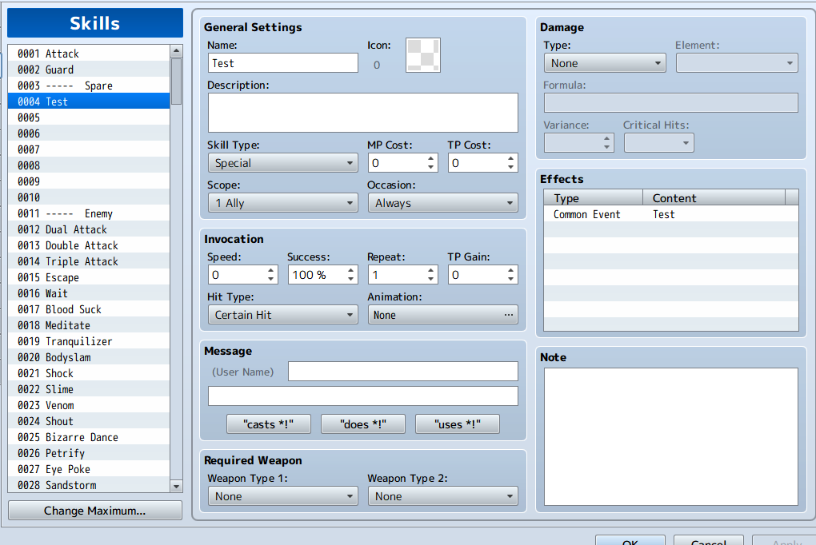Image resolution: width=816 pixels, height=545 pixels.
Task: Click the disabled Element dropdown
Action: click(x=737, y=63)
